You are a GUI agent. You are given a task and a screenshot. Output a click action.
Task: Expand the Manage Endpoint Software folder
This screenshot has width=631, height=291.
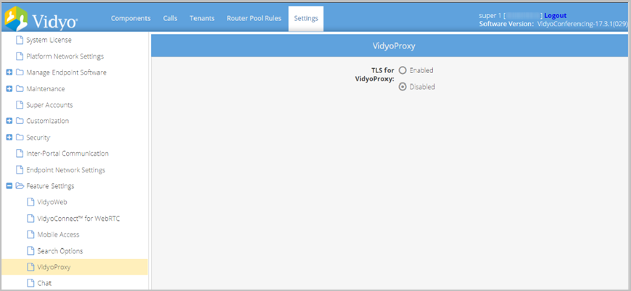[9, 72]
